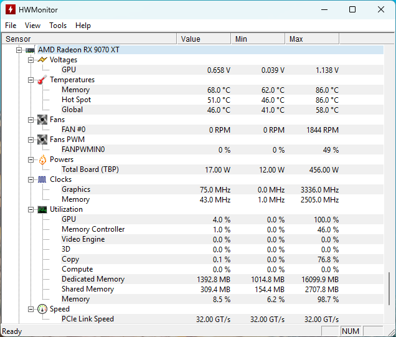Open the Tools menu
Viewport: 396px width, 337px height.
pyautogui.click(x=58, y=26)
